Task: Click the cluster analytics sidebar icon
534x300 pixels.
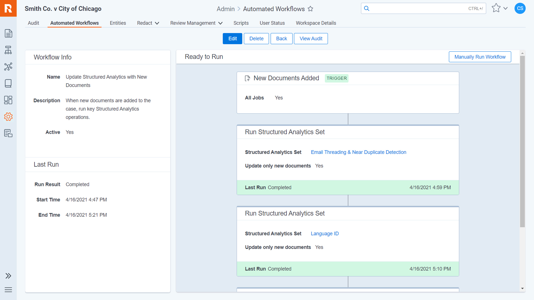Action: pyautogui.click(x=8, y=67)
